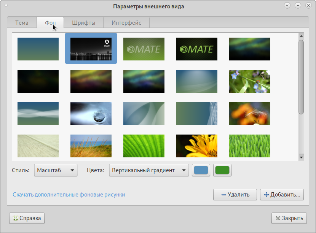Pick the yellow flower wallpaper
The height and width of the screenshot is (233, 316).
click(x=196, y=146)
